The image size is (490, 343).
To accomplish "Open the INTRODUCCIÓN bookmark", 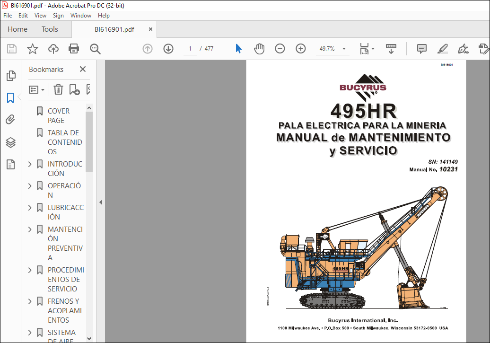I will coord(65,169).
